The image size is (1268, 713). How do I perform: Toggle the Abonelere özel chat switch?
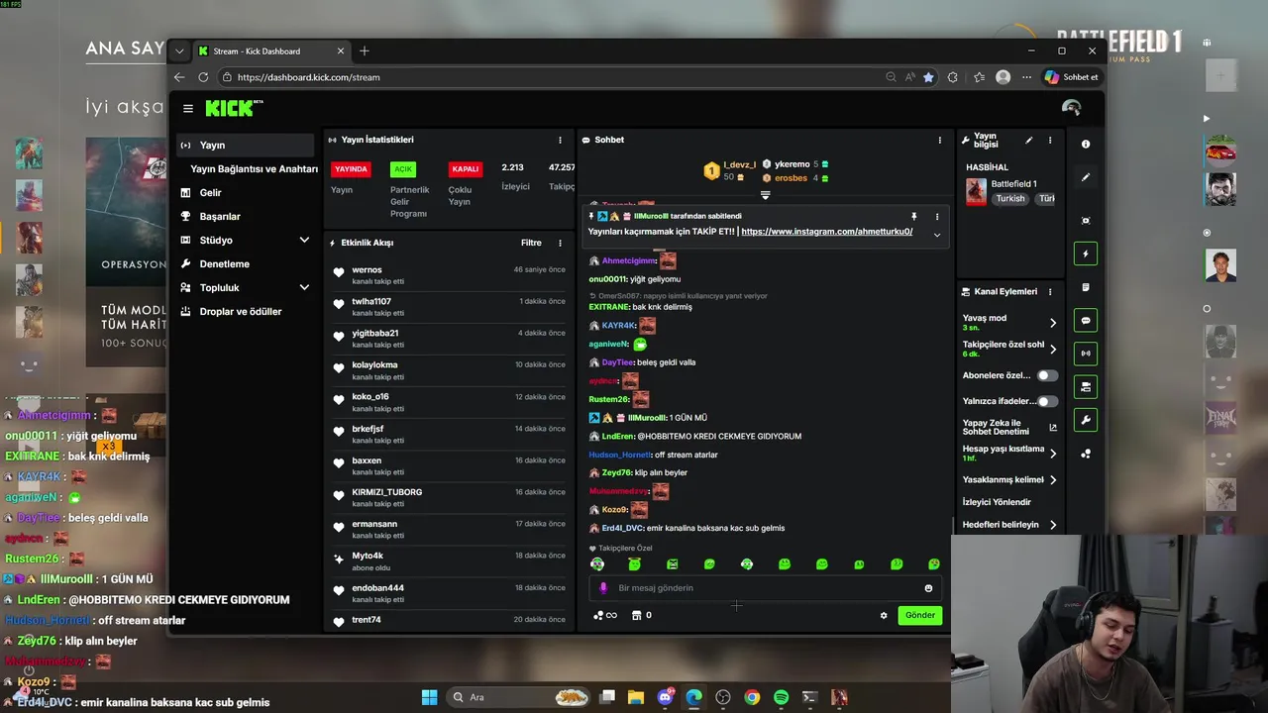pos(1047,375)
